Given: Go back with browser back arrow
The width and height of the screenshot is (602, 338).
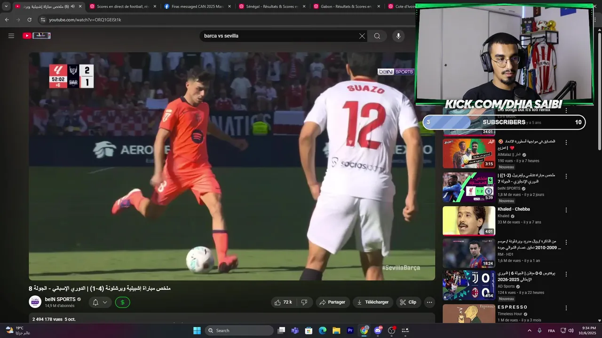Looking at the screenshot, I should (7, 20).
